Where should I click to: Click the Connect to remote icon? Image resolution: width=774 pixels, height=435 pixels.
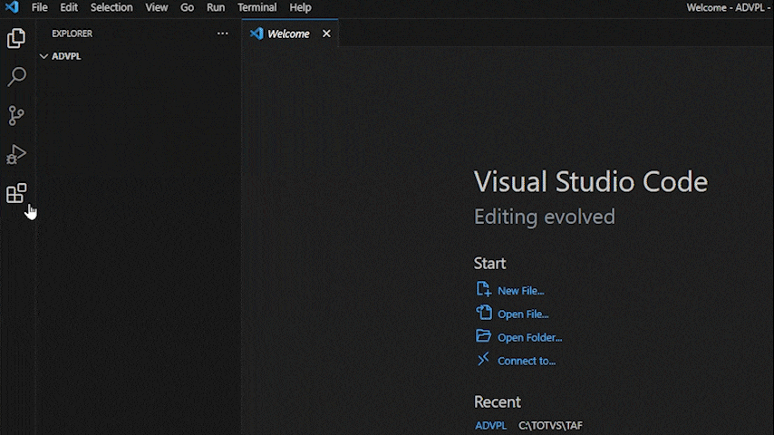(x=483, y=359)
